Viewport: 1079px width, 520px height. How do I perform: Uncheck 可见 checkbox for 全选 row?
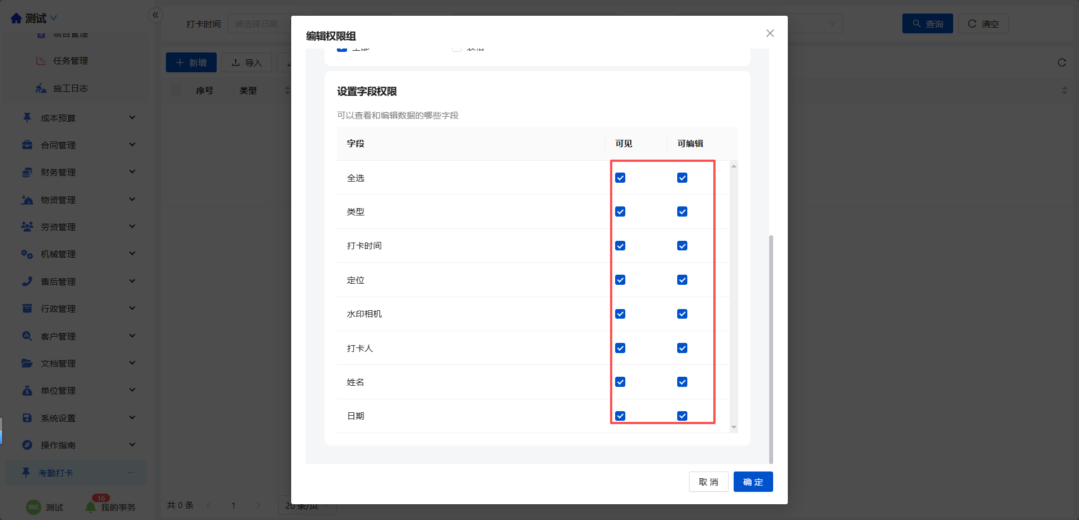(x=620, y=178)
